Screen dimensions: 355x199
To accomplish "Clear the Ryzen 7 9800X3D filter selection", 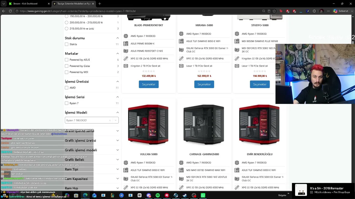I will click(110, 120).
